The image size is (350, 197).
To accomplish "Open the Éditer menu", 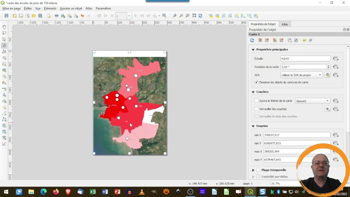I will pyautogui.click(x=28, y=8).
